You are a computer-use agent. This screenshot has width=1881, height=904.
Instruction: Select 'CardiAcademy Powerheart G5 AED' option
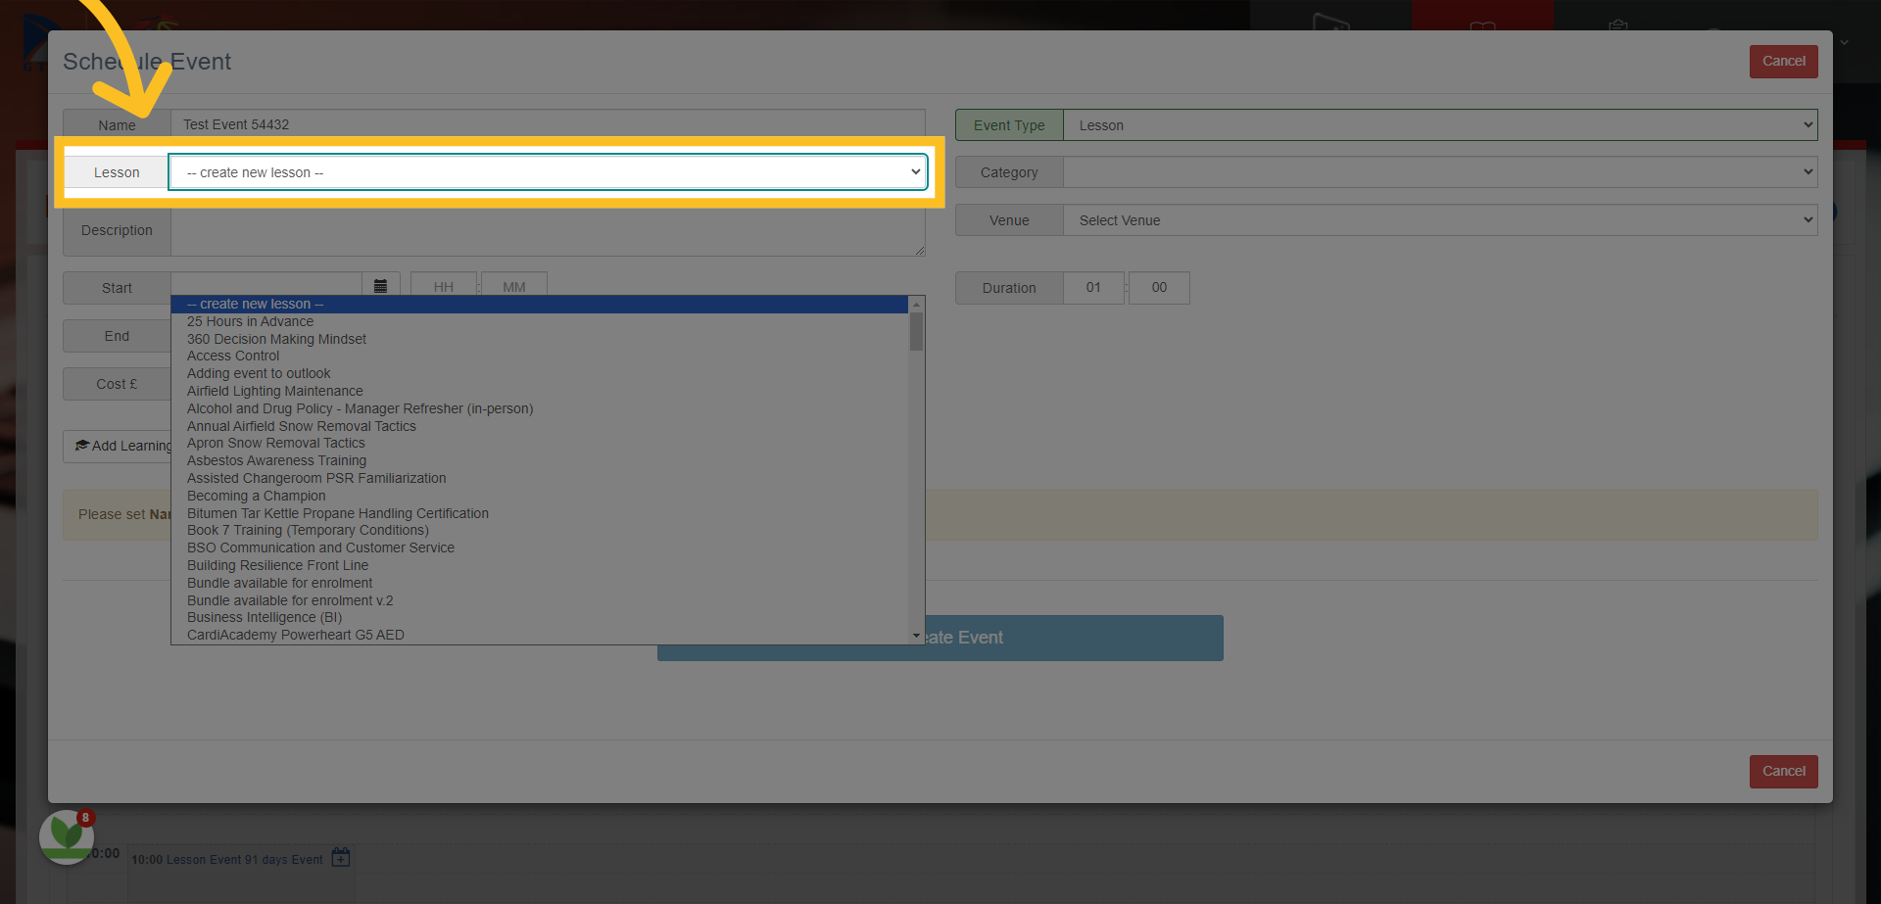(540, 635)
